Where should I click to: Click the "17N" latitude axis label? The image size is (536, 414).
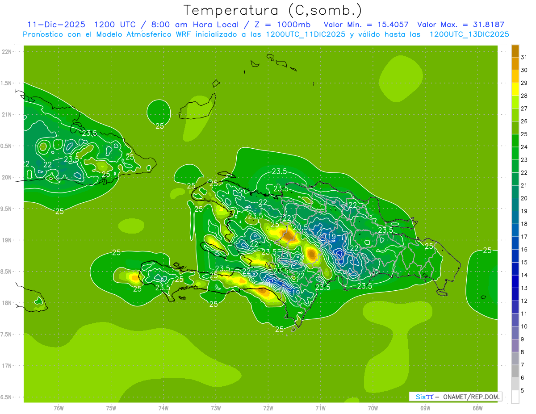7,366
